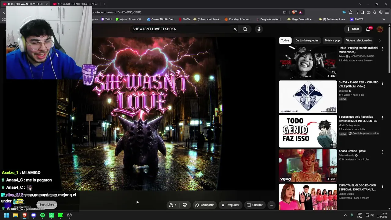The height and width of the screenshot is (220, 391).
Task: Select the Todos filter chip
Action: [285, 40]
